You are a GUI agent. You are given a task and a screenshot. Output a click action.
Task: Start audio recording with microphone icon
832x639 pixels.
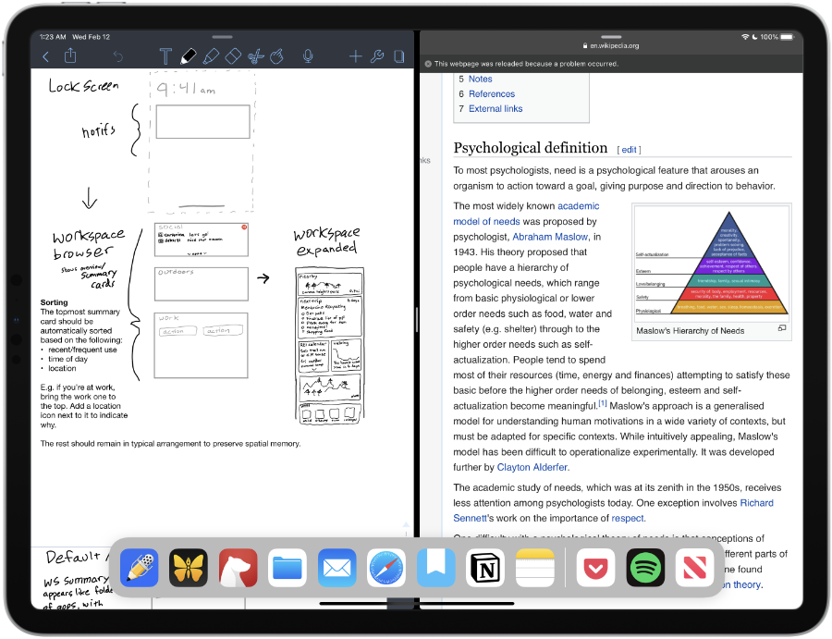(x=308, y=56)
